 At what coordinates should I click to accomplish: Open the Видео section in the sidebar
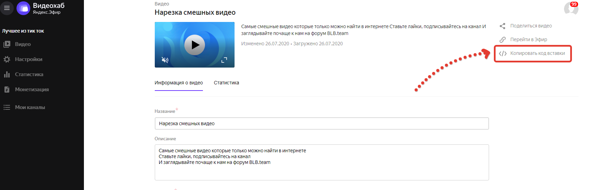click(x=23, y=44)
